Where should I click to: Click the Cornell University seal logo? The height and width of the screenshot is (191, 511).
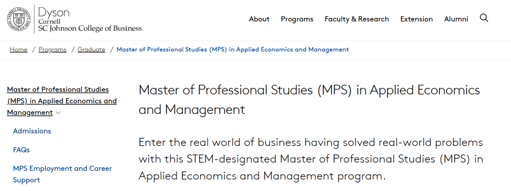pyautogui.click(x=18, y=19)
